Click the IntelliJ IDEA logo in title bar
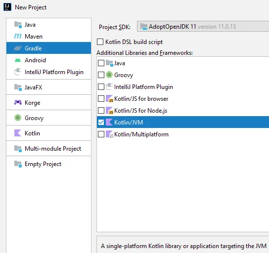The width and height of the screenshot is (269, 253). point(7,7)
